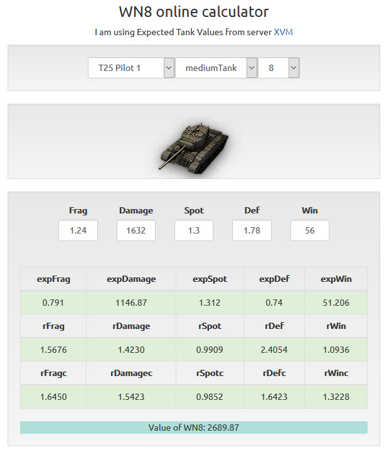Click the T25 Pilot 1 tank image
The height and width of the screenshot is (452, 389).
(194, 148)
